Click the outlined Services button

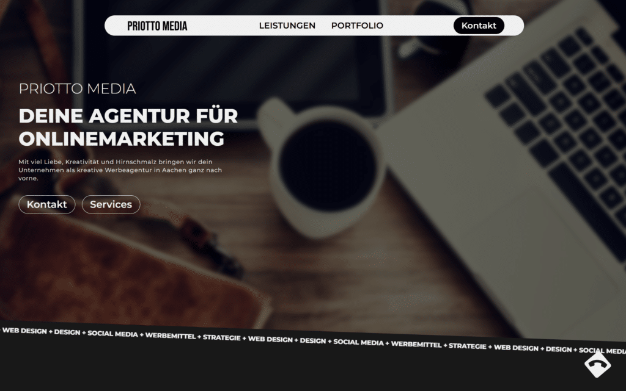click(x=111, y=204)
